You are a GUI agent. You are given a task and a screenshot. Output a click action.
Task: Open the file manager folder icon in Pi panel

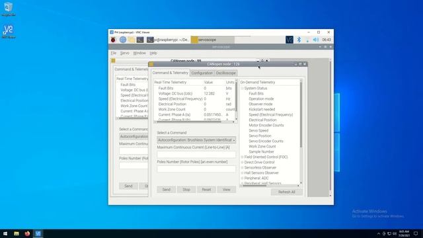132,40
